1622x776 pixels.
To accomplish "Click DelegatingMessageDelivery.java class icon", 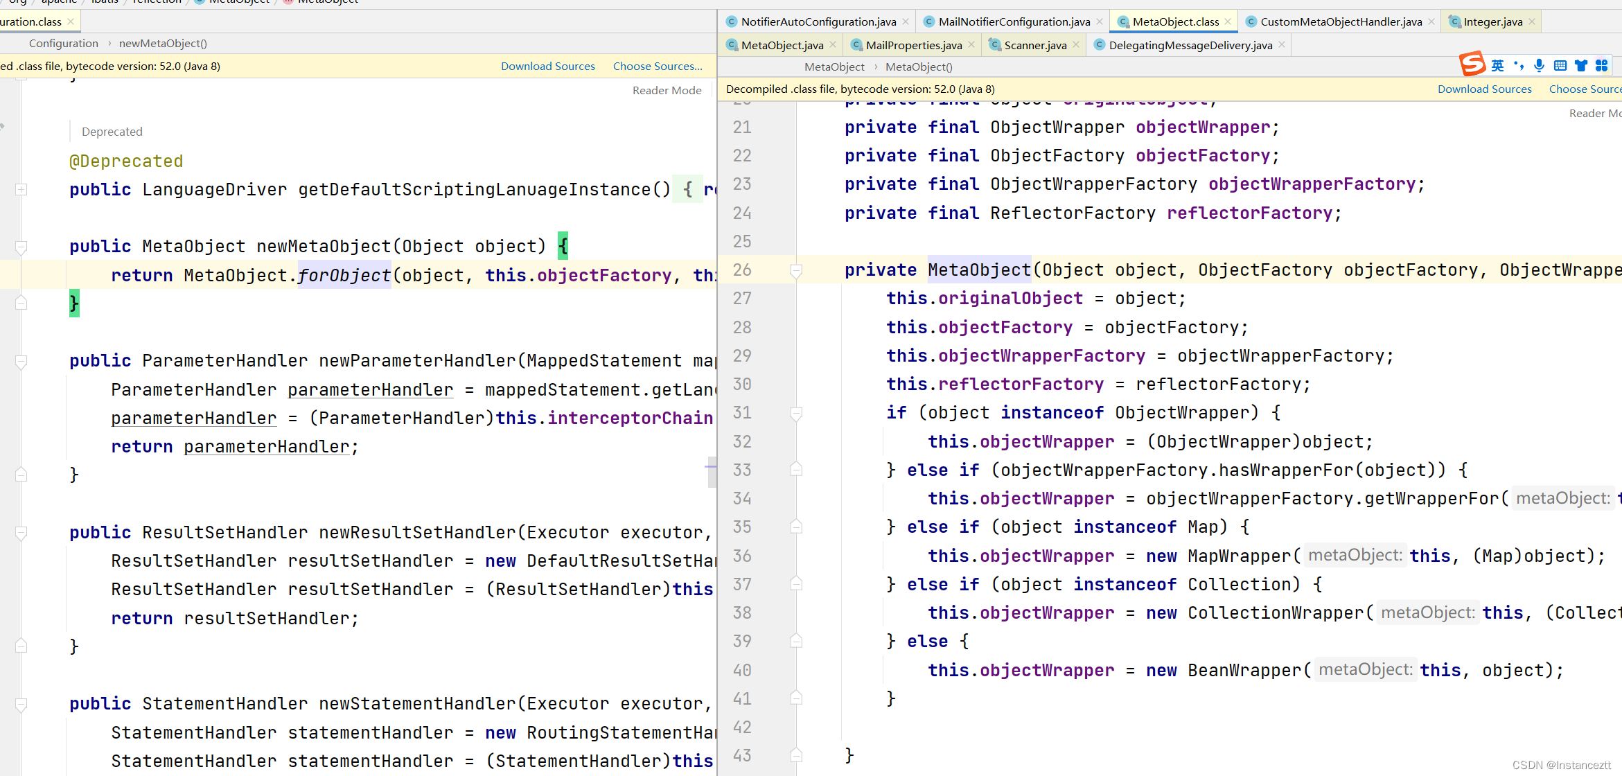I will click(x=1099, y=45).
